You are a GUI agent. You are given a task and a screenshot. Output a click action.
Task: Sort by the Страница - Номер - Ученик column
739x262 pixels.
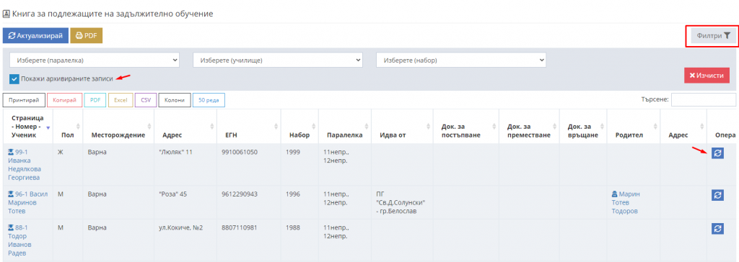click(27, 127)
